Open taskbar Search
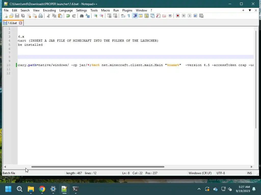The height and width of the screenshot is (195, 261). (x=19, y=189)
